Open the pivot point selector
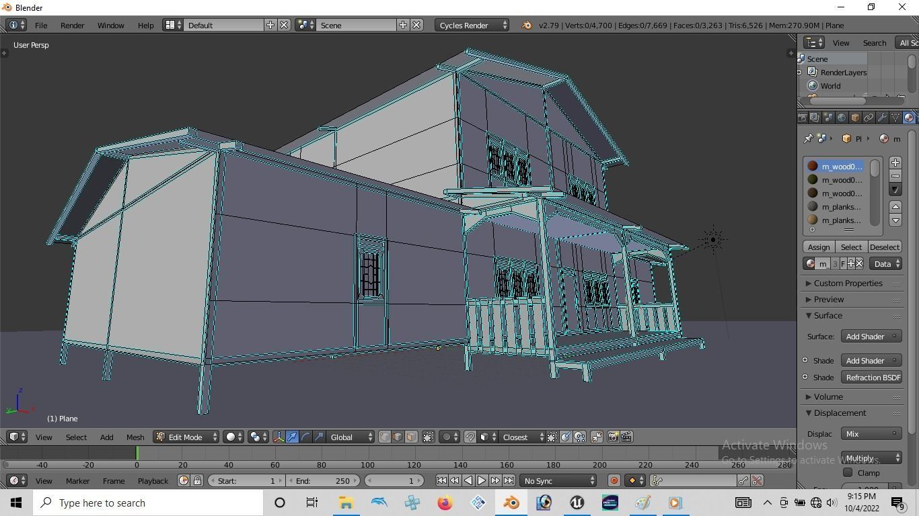Viewport: 919px width, 516px height. tap(258, 437)
